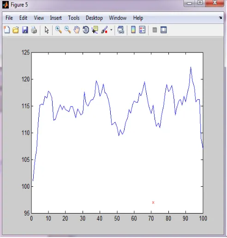Click the red x marker on plot
The image size is (227, 238).
tap(153, 202)
